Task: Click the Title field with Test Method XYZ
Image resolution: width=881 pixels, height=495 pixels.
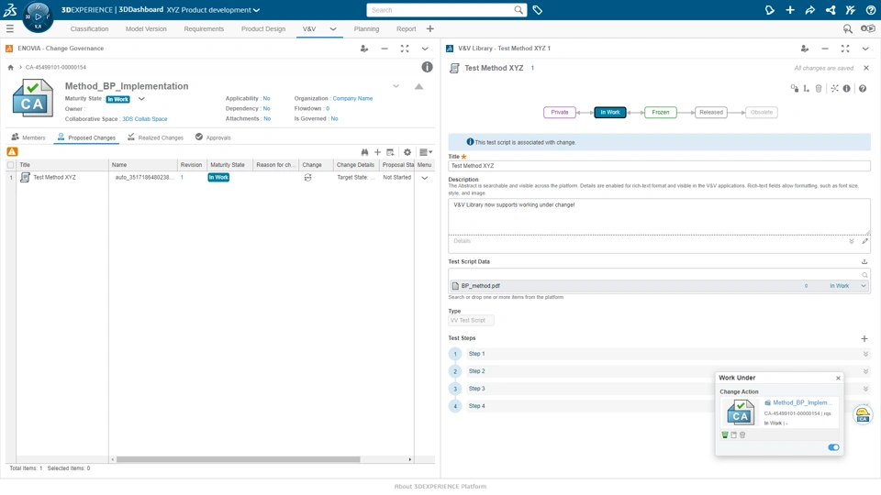Action: [659, 166]
